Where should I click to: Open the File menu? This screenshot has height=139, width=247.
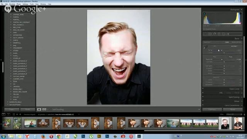tap(2, 4)
